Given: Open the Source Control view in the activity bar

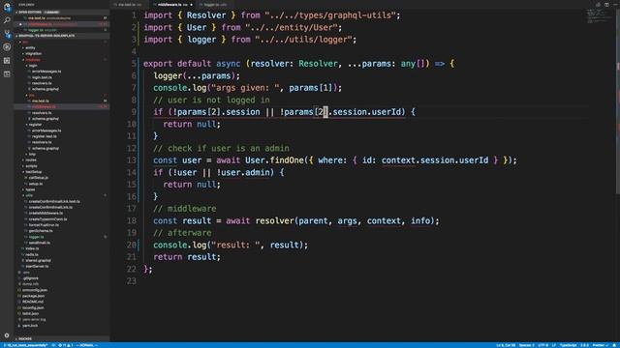Looking at the screenshot, I should point(7,34).
